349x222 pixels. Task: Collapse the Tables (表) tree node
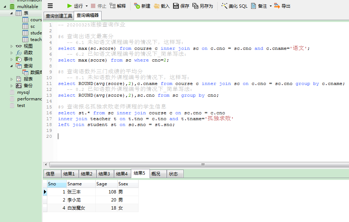(x=11, y=13)
